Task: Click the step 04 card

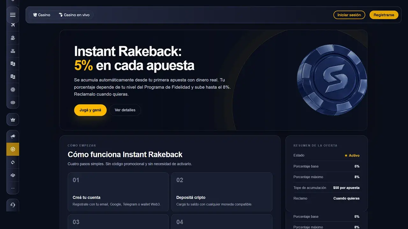Action: (222, 222)
